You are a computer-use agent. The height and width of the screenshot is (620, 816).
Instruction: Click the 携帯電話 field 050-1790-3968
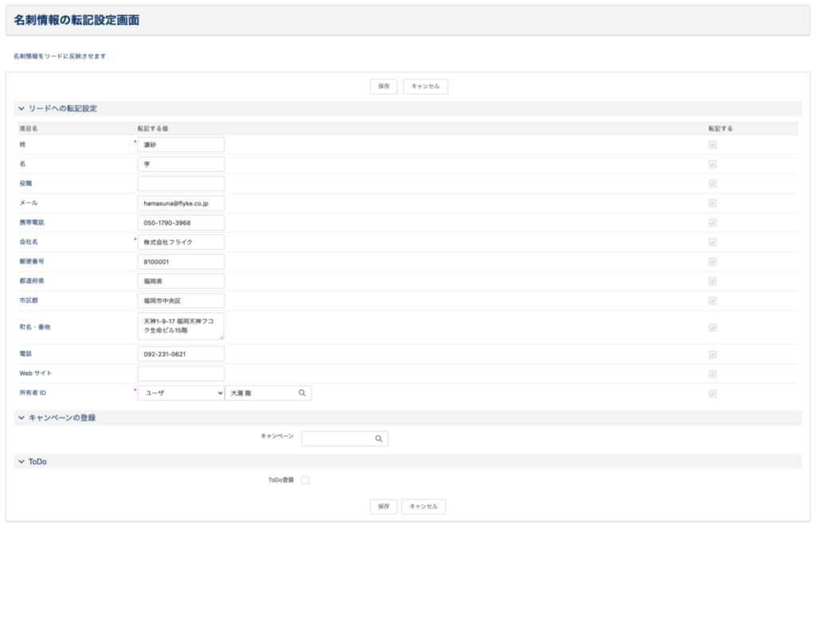coord(181,223)
